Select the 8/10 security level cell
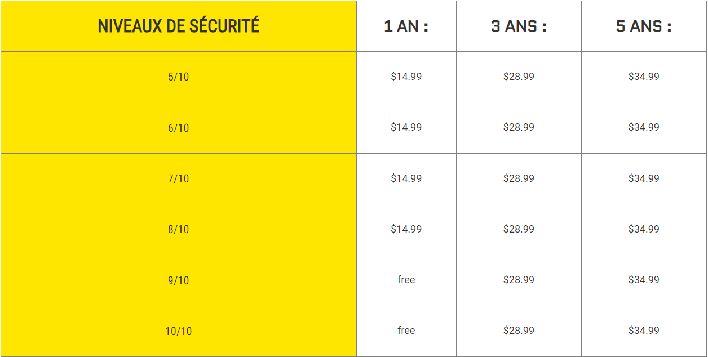Image resolution: width=708 pixels, height=357 pixels. click(x=179, y=229)
